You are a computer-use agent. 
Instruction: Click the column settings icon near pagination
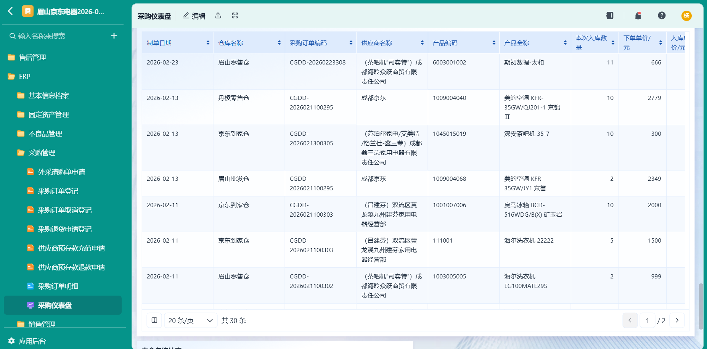pos(154,320)
